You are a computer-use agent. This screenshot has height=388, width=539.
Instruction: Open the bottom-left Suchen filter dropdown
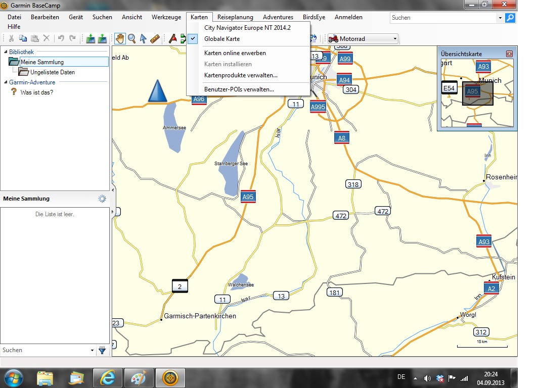point(92,350)
